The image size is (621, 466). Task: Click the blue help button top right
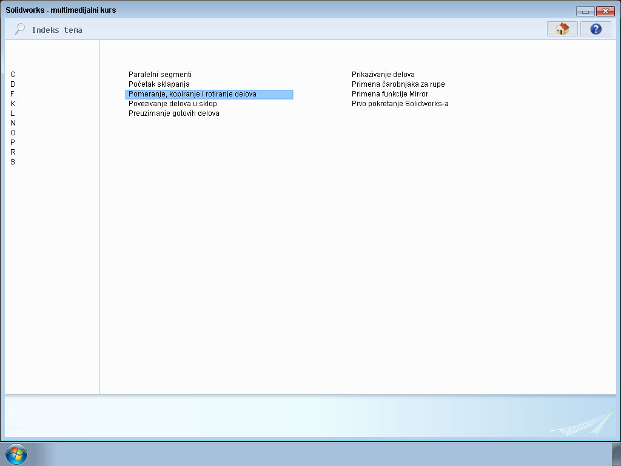(x=595, y=29)
